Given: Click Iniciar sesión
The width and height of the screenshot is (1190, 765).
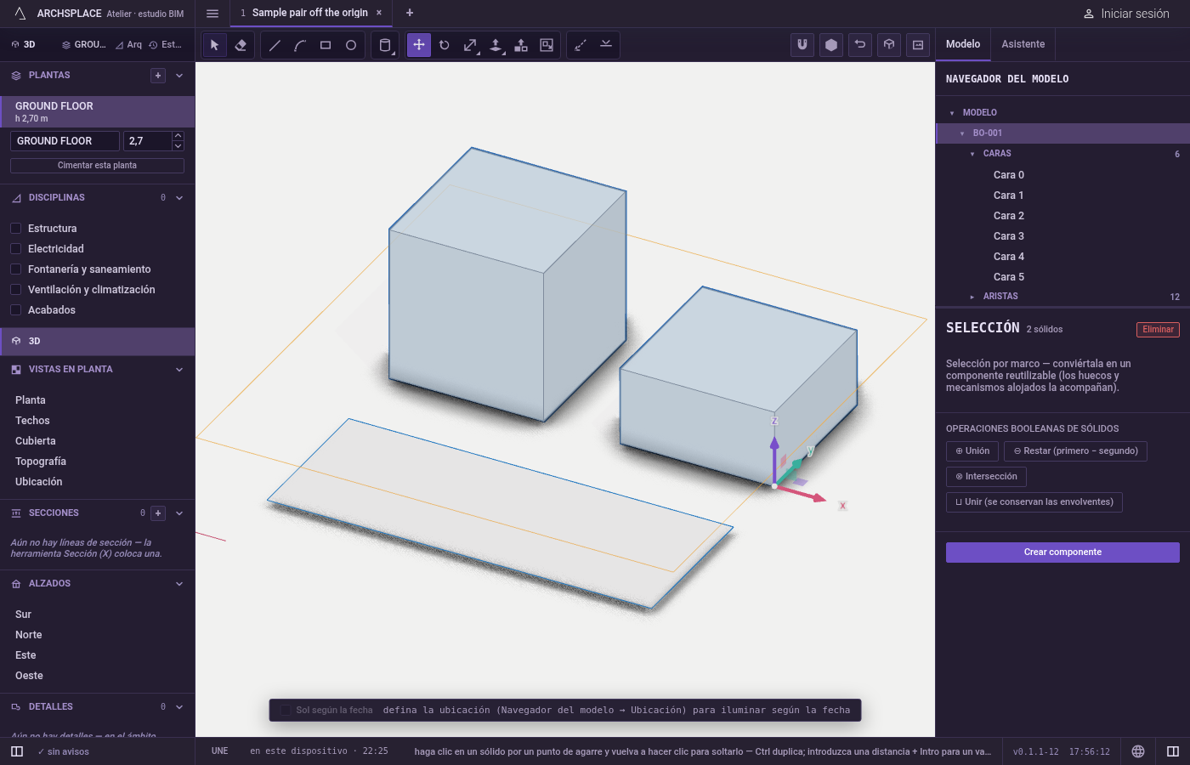Looking at the screenshot, I should pyautogui.click(x=1127, y=14).
